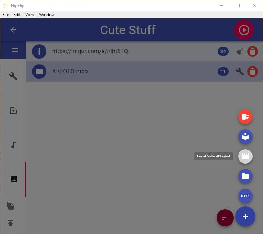Open the Effects sparkle tab in sidebar
Screen dimensions: 263x234
click(x=13, y=111)
